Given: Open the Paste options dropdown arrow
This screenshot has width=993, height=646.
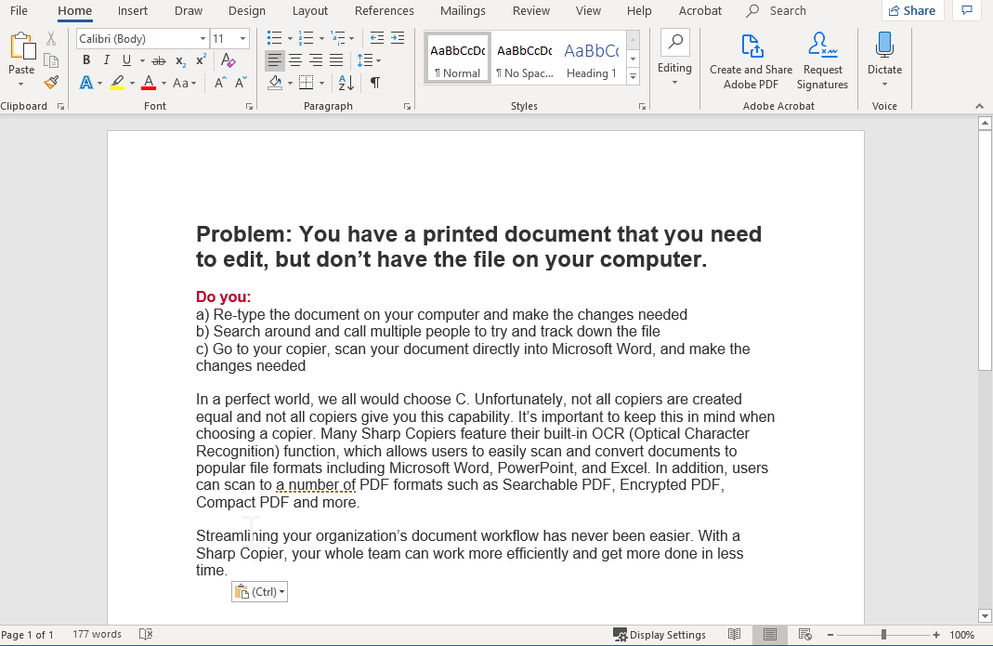Looking at the screenshot, I should pos(20,84).
